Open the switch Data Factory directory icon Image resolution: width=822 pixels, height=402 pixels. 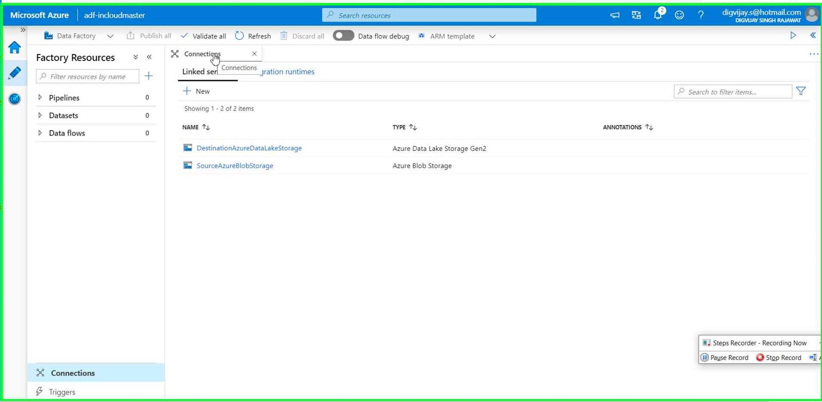click(636, 15)
